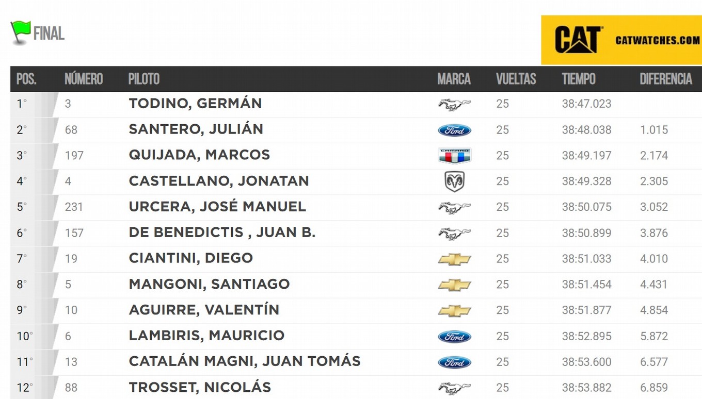The image size is (702, 399).
Task: Click the green flag icon beside FINAL
Action: [x=21, y=32]
